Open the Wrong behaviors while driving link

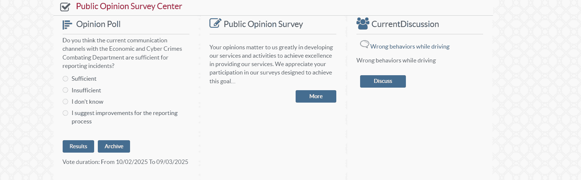pyautogui.click(x=410, y=47)
